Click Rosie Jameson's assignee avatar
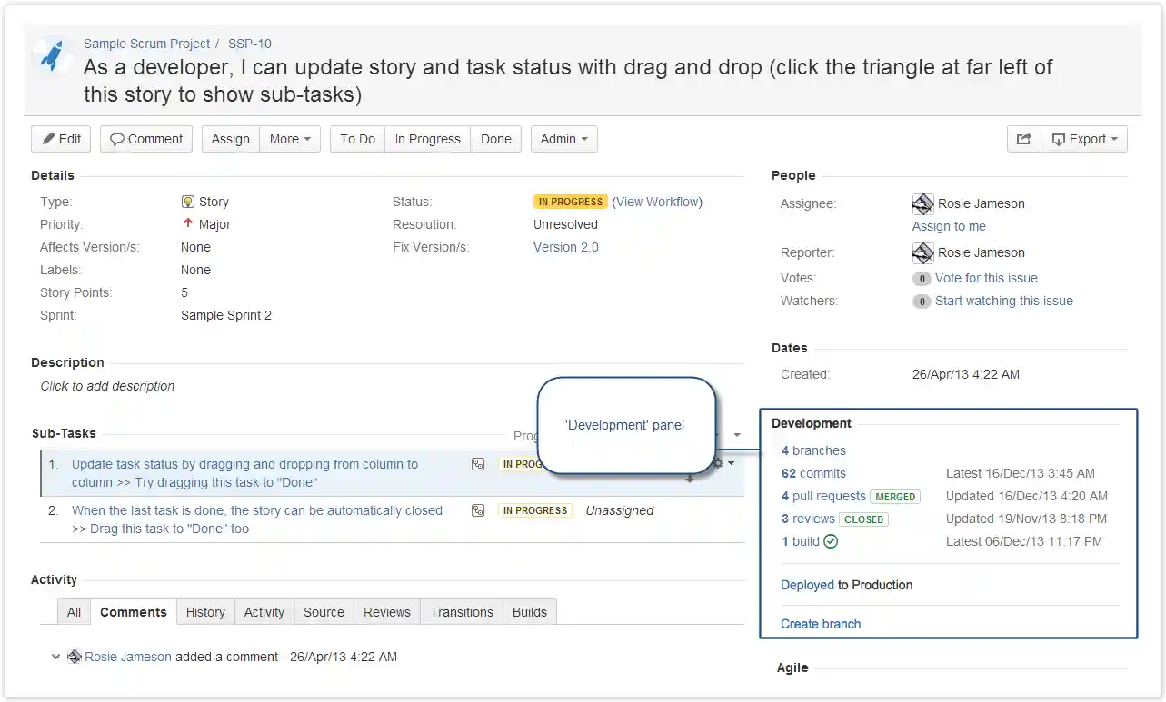The image size is (1166, 702). click(x=922, y=203)
